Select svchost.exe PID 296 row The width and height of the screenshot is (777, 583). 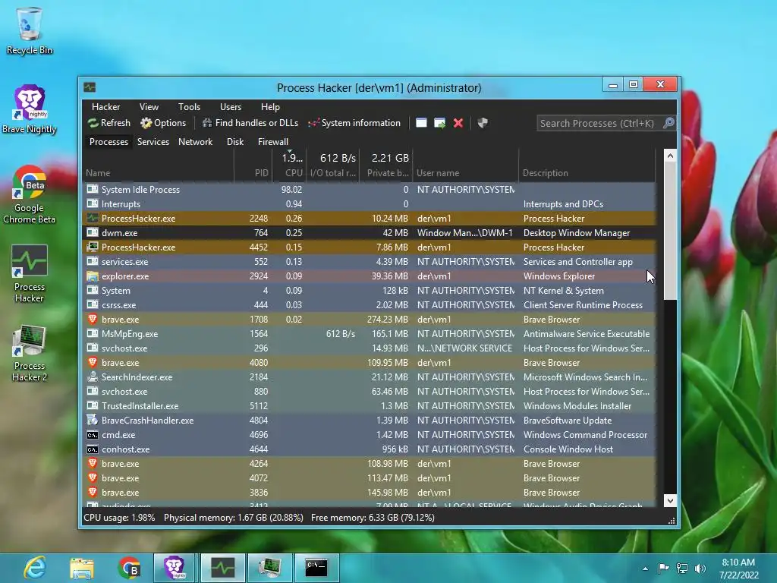point(370,348)
